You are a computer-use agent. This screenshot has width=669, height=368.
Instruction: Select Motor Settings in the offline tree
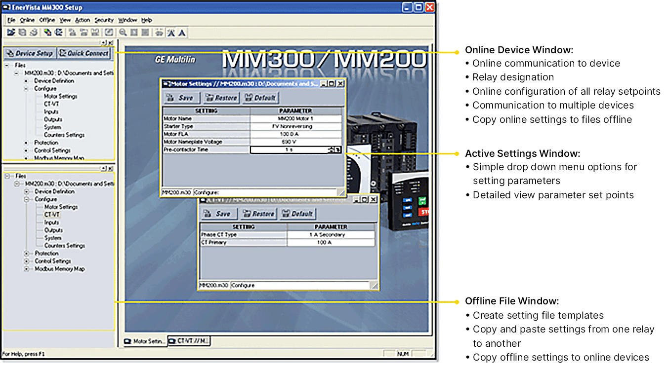point(61,207)
